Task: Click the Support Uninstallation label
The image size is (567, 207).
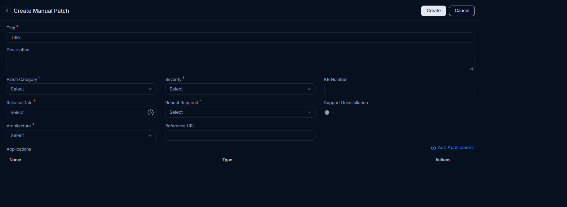Action: tap(346, 103)
